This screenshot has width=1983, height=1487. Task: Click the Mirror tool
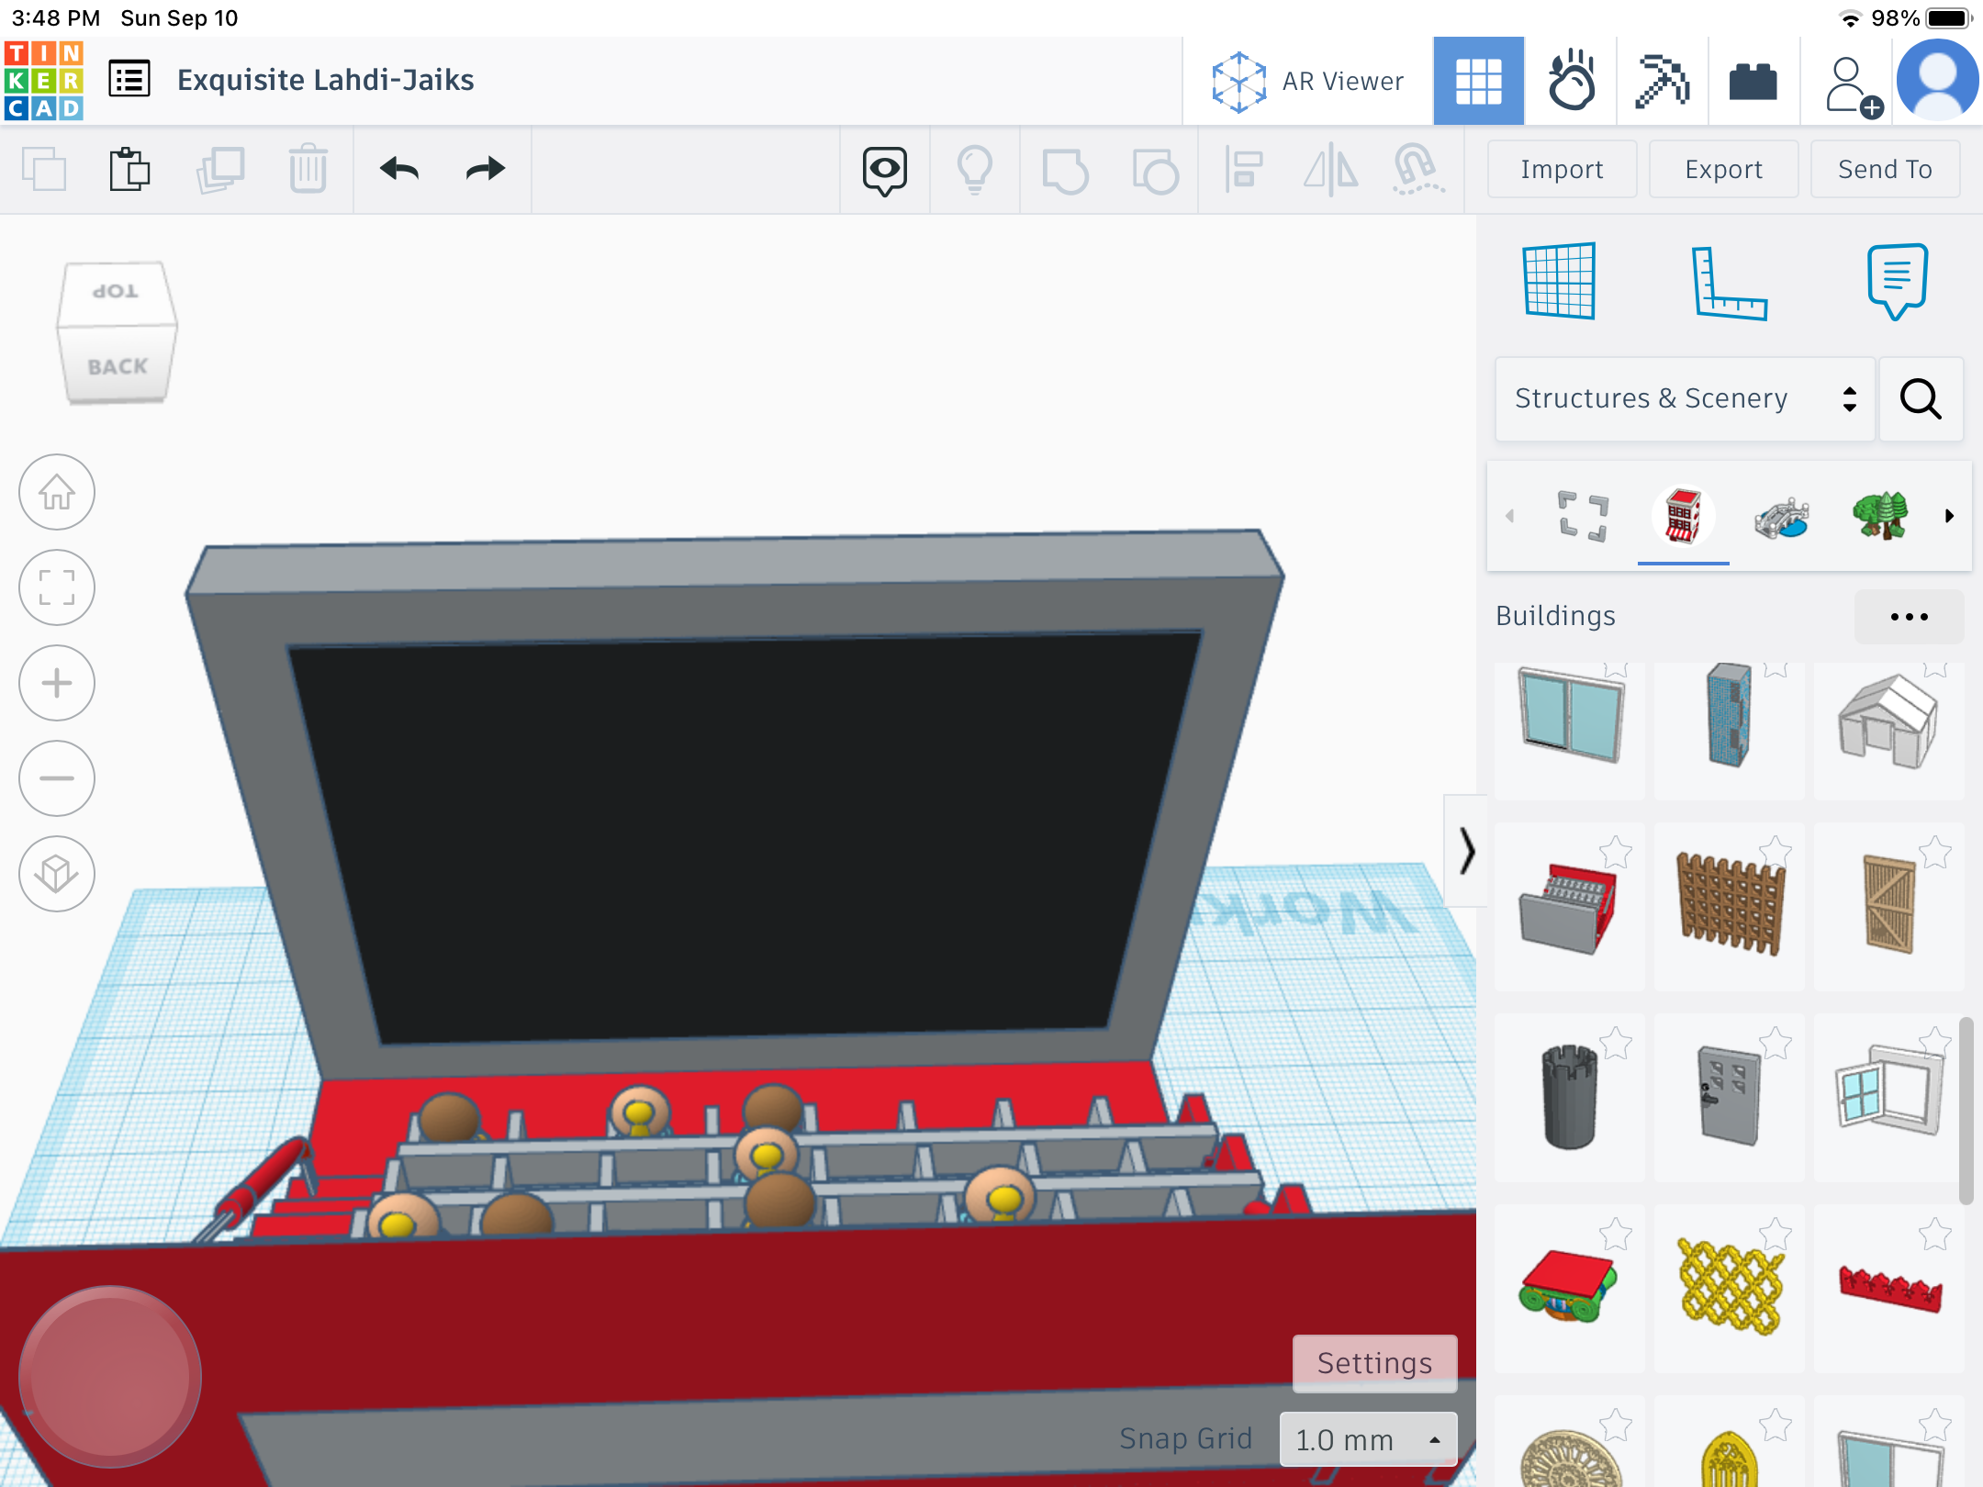point(1330,171)
